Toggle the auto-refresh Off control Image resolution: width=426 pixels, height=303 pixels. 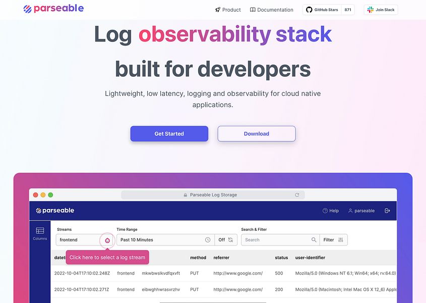(x=226, y=240)
